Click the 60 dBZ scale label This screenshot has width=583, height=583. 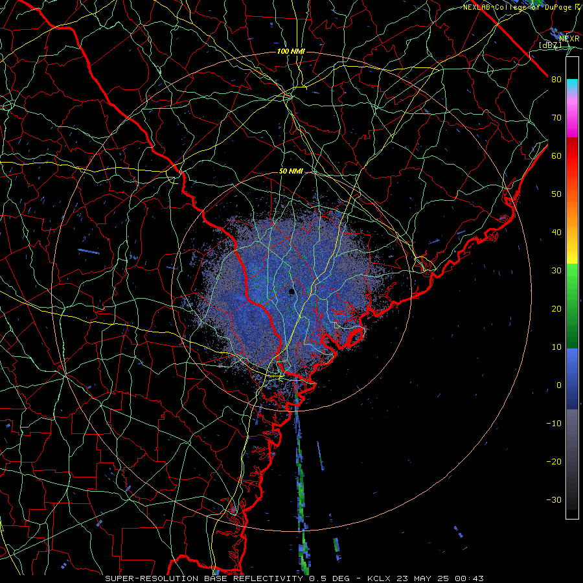coord(556,155)
